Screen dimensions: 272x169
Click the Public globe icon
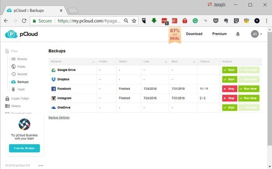[x=13, y=67]
